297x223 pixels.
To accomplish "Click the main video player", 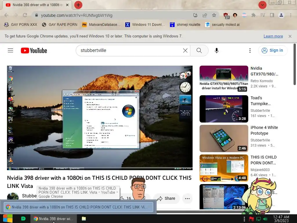I will tap(100, 118).
